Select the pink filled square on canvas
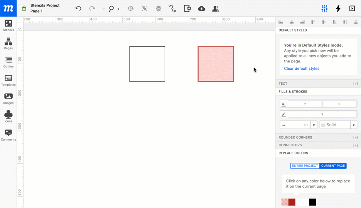 [216, 64]
